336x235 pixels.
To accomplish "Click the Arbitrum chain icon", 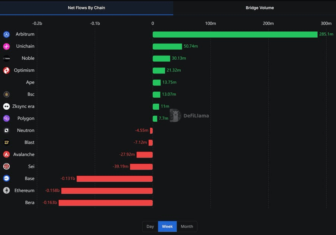I will (6, 35).
